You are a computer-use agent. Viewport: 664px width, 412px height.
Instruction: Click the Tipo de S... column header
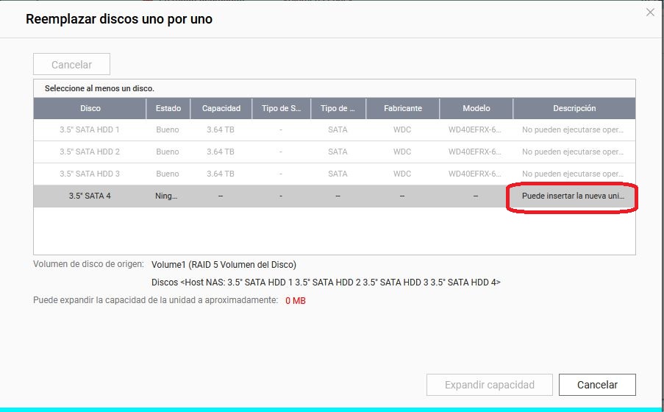point(281,108)
